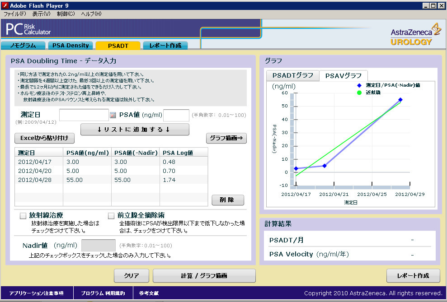Open the calendar date picker icon
This screenshot has height=302, width=447.
click(113, 115)
